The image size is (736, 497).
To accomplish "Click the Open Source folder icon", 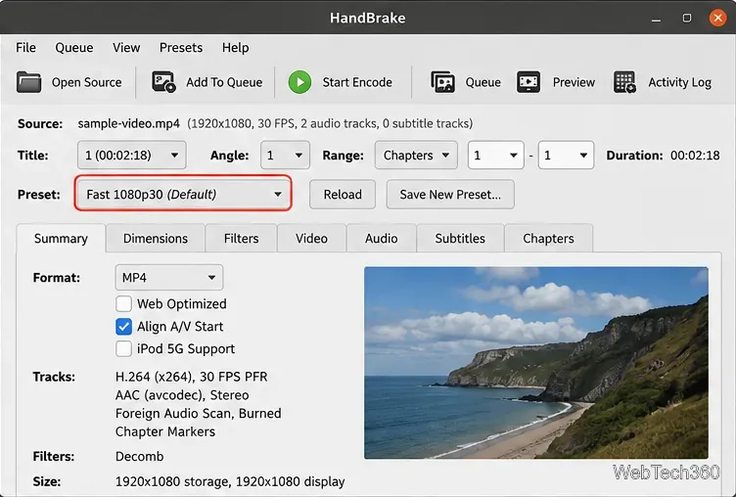I will coord(29,82).
